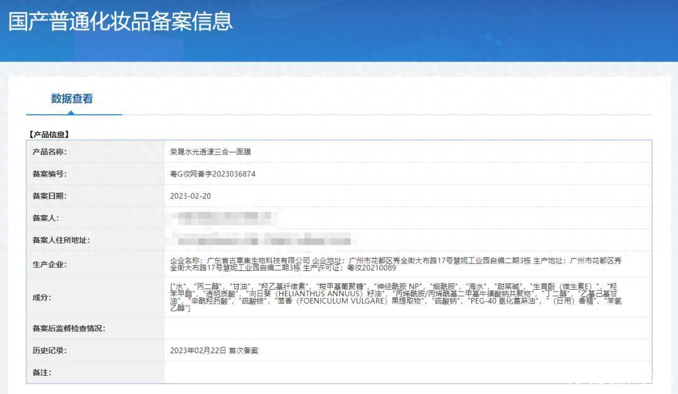Select the ingredient list starting with 水
678x394 pixels.
[x=395, y=297]
